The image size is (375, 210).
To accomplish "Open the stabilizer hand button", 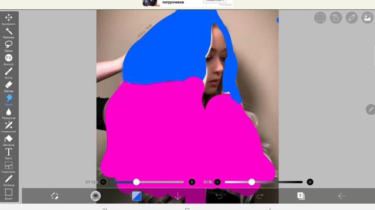I will pyautogui.click(x=336, y=17).
